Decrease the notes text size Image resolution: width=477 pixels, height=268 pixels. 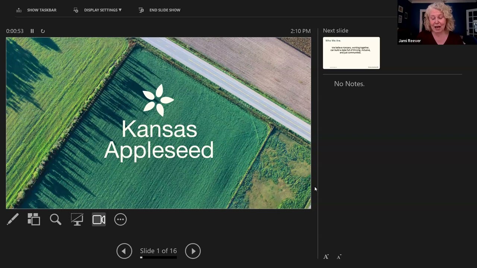coord(339,257)
